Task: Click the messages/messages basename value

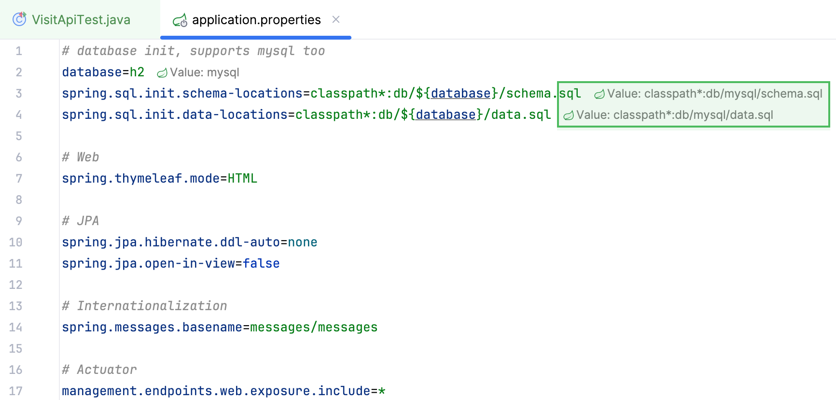Action: click(313, 328)
